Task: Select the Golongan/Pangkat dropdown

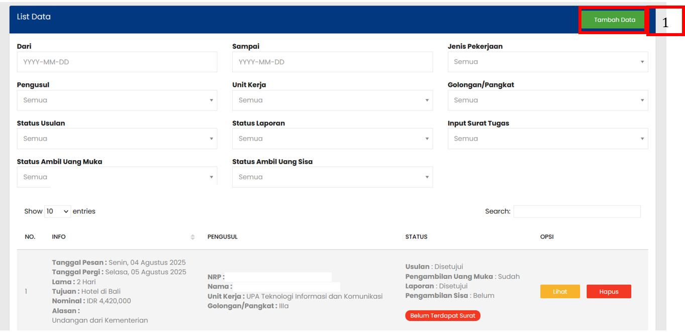Action: point(547,100)
